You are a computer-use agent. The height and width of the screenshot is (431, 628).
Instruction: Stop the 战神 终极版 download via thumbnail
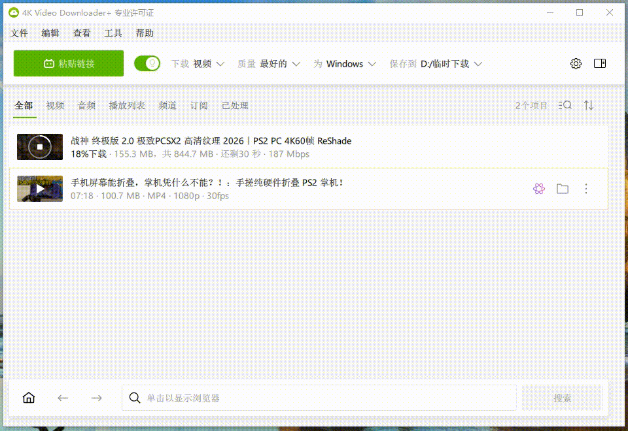click(x=40, y=147)
